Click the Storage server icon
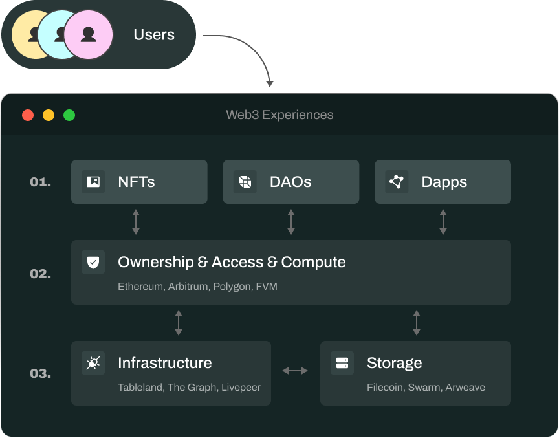Viewport: 559px width, 438px height. pos(342,363)
